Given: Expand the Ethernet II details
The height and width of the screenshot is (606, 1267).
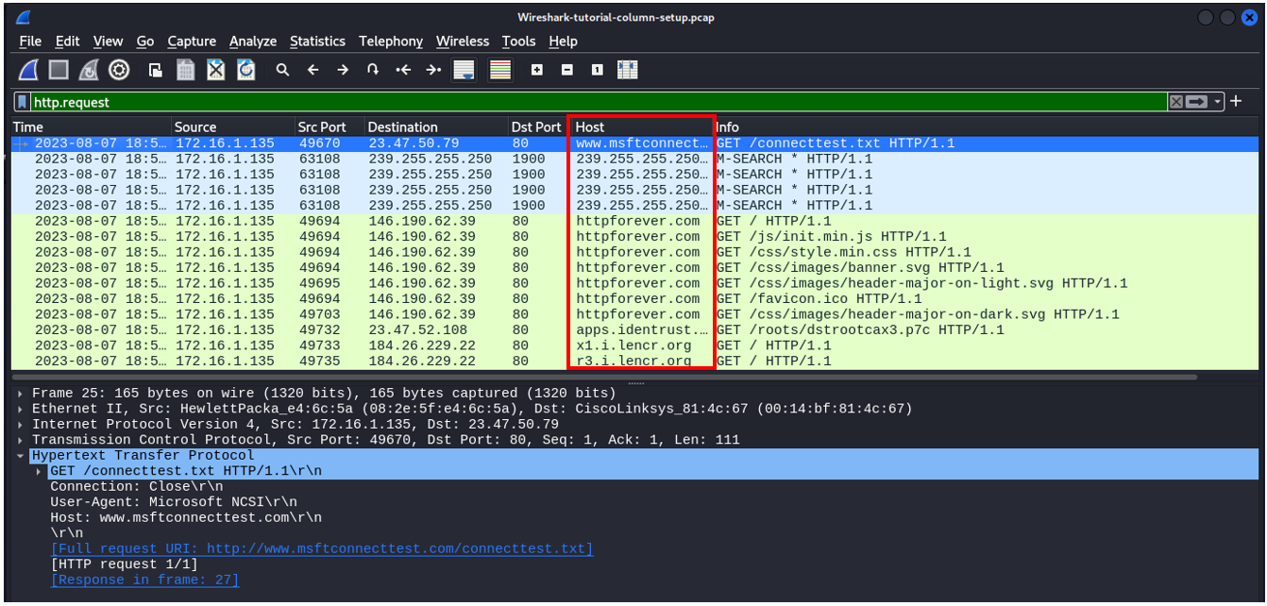Looking at the screenshot, I should click(22, 409).
